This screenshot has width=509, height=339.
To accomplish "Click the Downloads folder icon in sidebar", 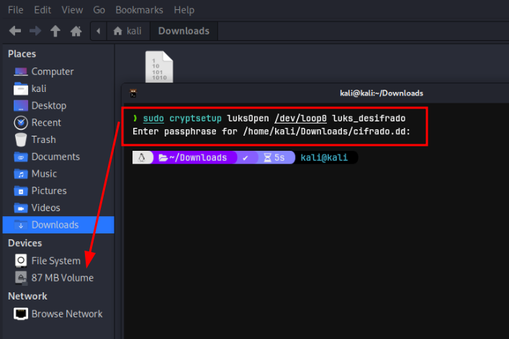I will point(21,225).
